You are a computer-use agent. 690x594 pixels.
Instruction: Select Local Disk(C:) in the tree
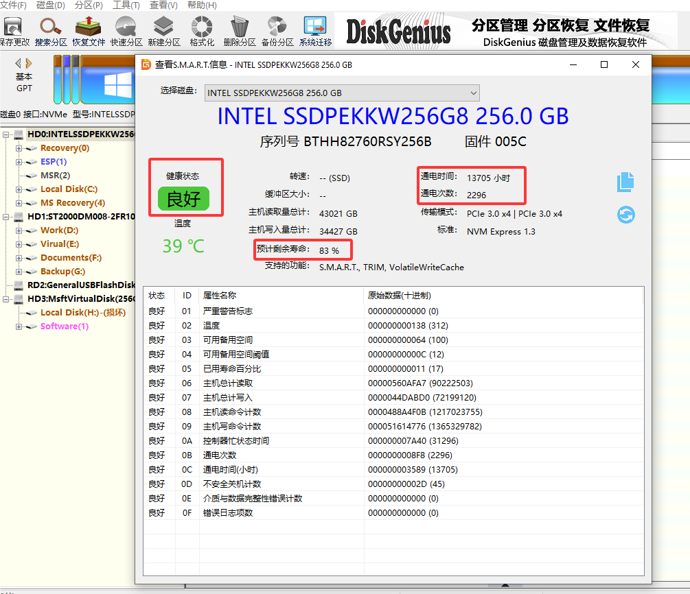click(x=69, y=189)
